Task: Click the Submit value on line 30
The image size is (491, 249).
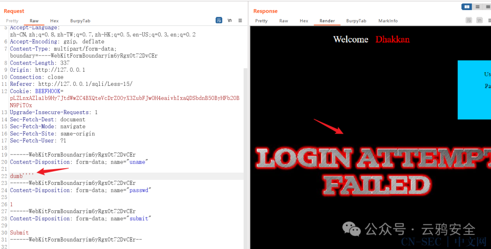Action: pyautogui.click(x=19, y=233)
